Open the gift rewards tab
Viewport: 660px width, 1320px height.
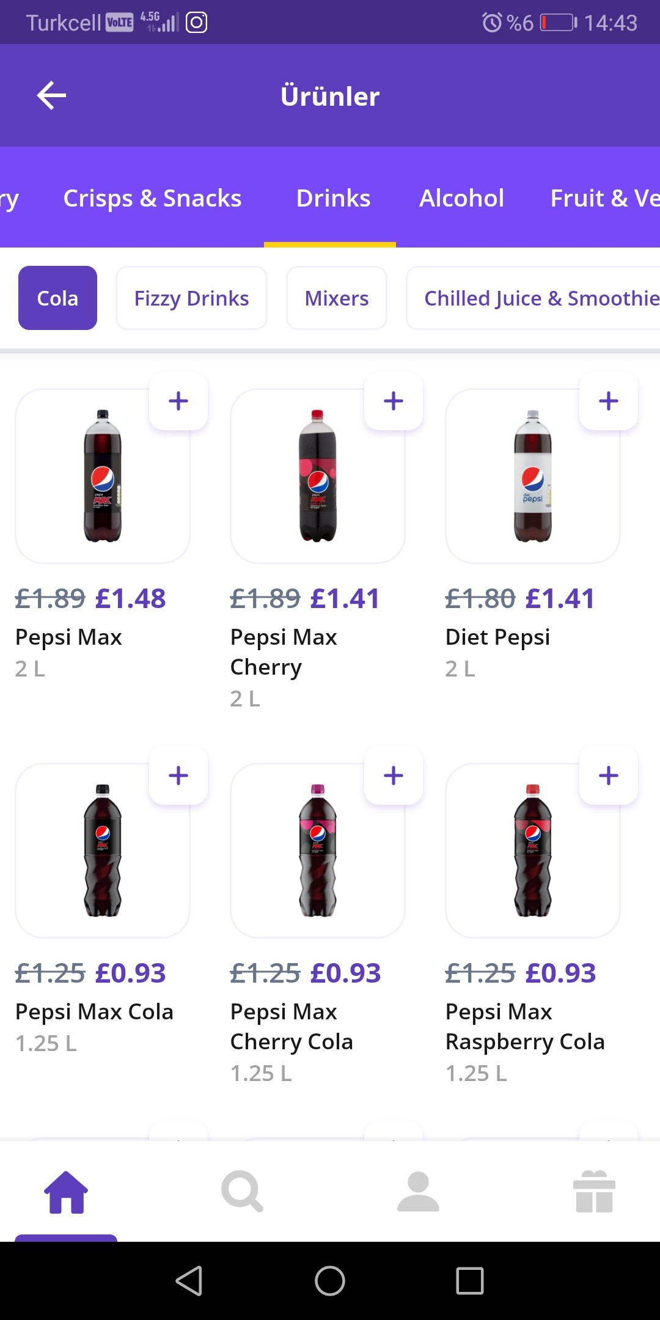pyautogui.click(x=594, y=1192)
